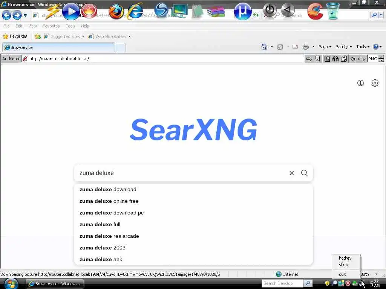The width and height of the screenshot is (386, 289).
Task: Open the zoom level dropdown arrow
Action: 377,274
